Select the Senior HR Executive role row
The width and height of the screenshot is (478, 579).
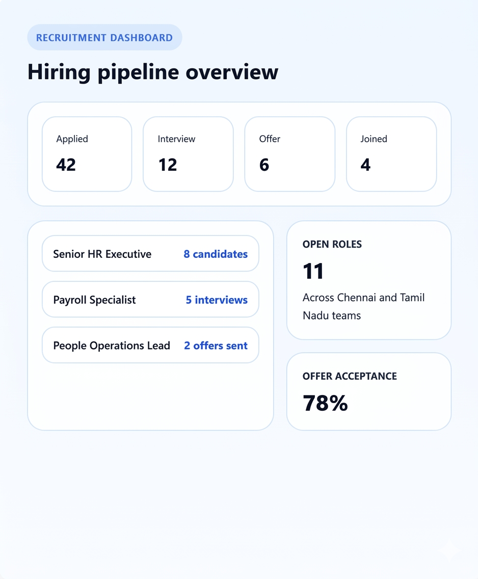(x=150, y=253)
